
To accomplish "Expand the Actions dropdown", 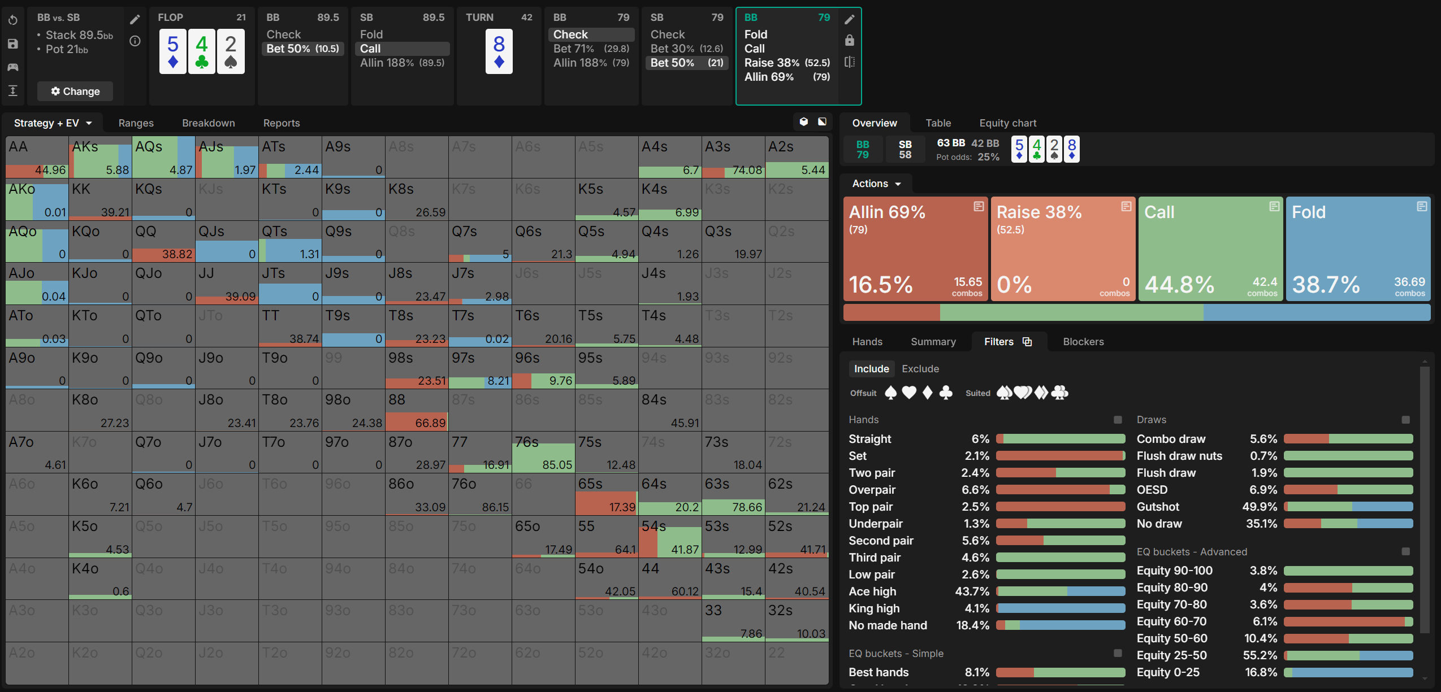I will 876,184.
